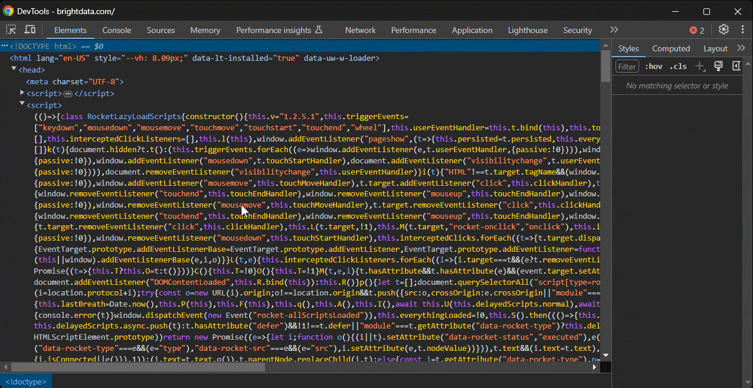Click the Performance insights experiment flask

coord(317,29)
